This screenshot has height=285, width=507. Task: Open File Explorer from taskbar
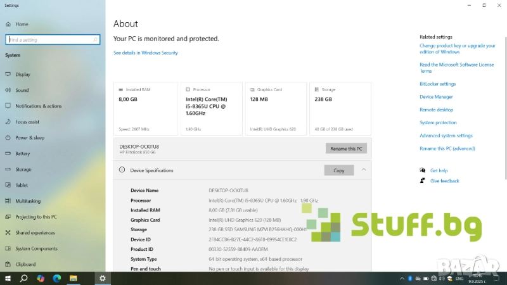[x=73, y=278]
